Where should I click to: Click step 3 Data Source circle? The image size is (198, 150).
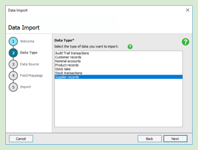tap(13, 64)
